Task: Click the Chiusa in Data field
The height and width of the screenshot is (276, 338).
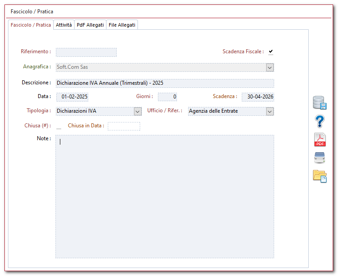Action: click(x=124, y=126)
